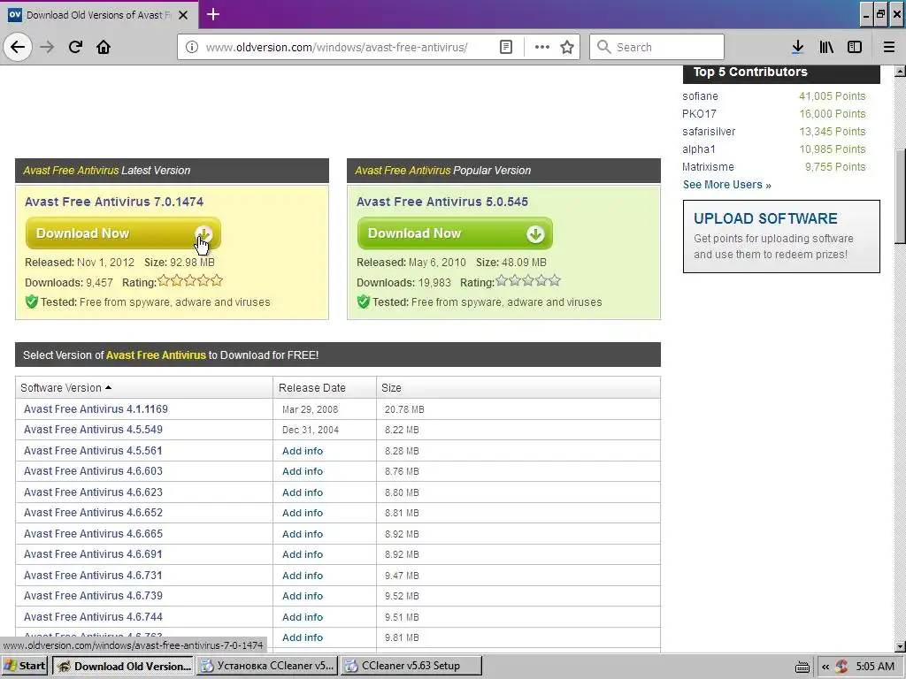Open Avast Free Antivirus 5.0.545 title link
Image resolution: width=906 pixels, height=679 pixels.
coord(442,202)
